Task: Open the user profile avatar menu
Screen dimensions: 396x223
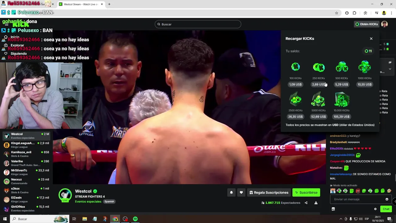Action: tap(385, 24)
